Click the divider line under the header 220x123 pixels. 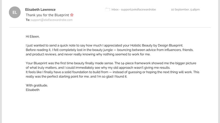point(110,27)
